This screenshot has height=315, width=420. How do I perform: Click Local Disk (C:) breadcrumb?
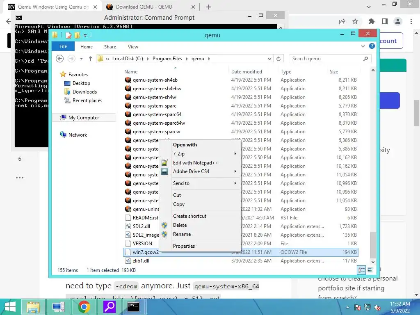click(x=128, y=59)
